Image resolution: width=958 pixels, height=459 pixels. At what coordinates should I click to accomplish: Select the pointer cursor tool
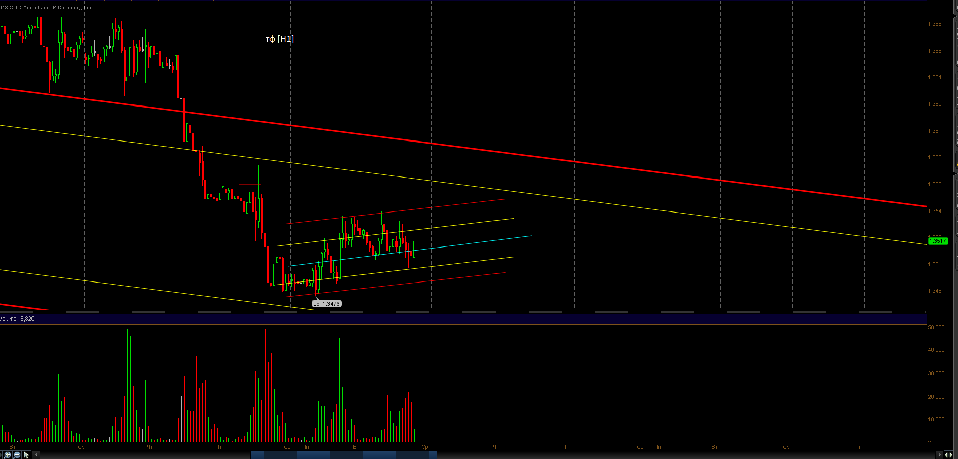coord(26,455)
